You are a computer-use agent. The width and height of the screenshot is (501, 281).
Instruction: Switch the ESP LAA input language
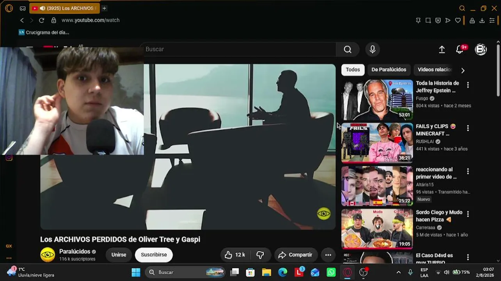point(424,272)
